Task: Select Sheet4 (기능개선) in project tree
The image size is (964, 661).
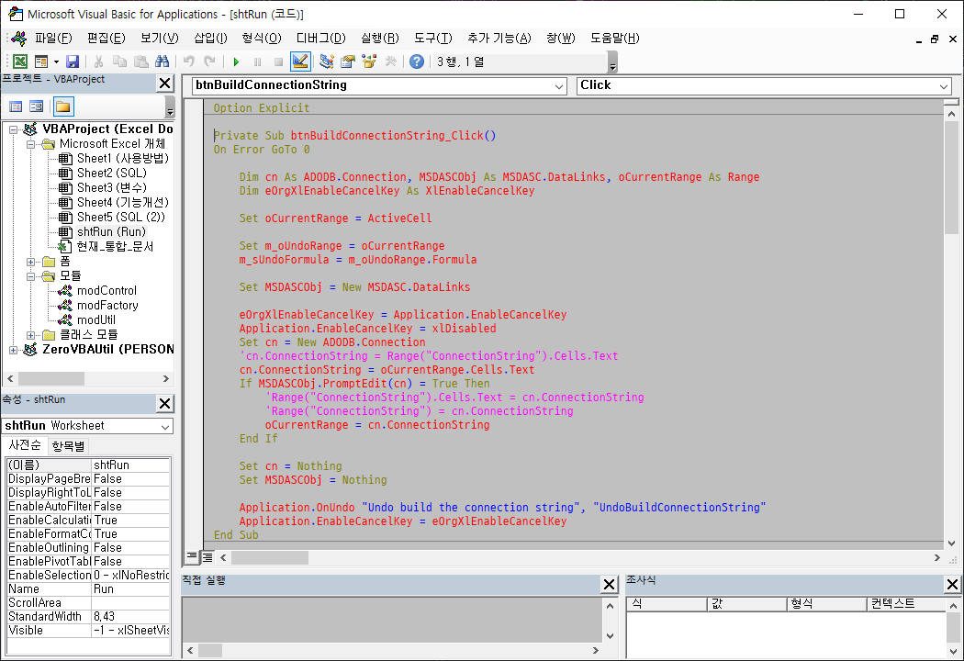Action: point(122,202)
